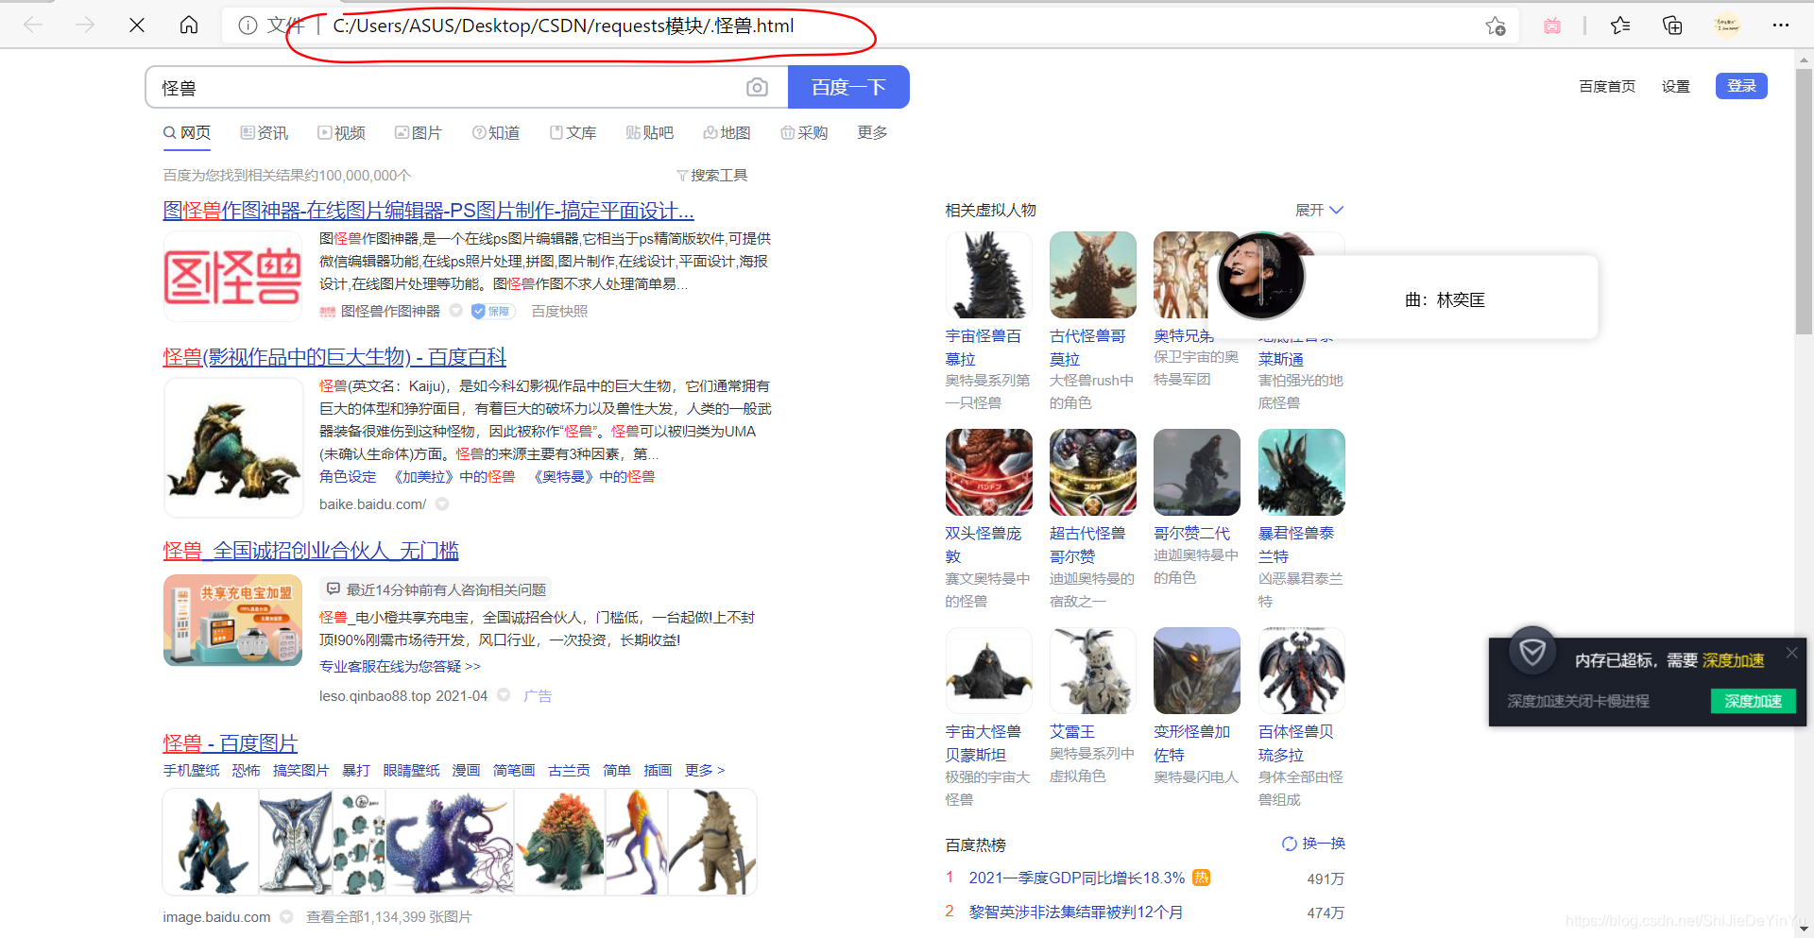This screenshot has height=938, width=1814.
Task: Open 双头怪兽庞敦 character card
Action: click(988, 520)
